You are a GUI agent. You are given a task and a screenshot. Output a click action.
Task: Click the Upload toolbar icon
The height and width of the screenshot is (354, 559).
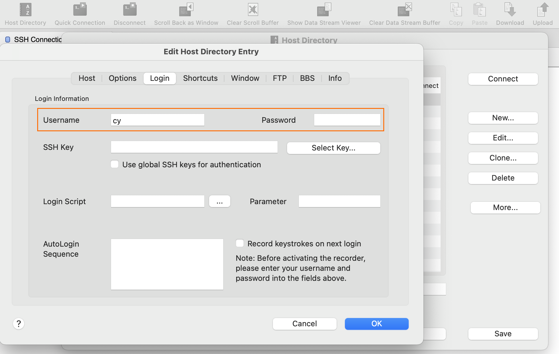click(x=543, y=10)
